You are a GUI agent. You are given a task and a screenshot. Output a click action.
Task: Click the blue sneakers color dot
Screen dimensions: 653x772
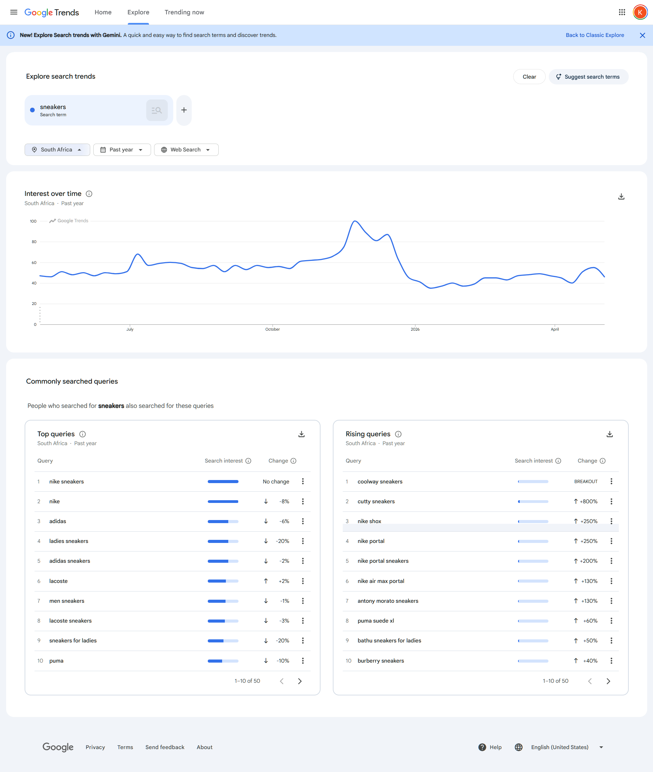point(32,110)
